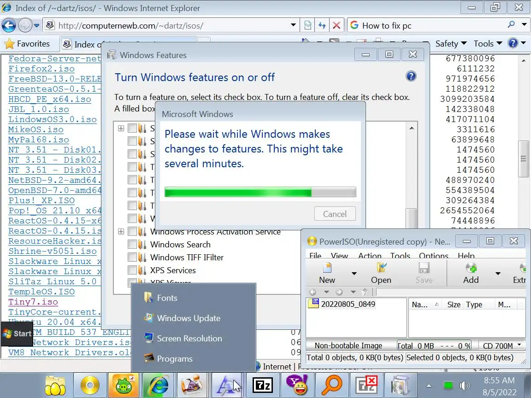
Task: Click the IE forward arrow button
Action: click(25, 25)
